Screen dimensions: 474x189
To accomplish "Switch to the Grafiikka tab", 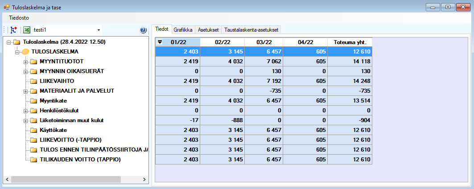I will coord(183,30).
